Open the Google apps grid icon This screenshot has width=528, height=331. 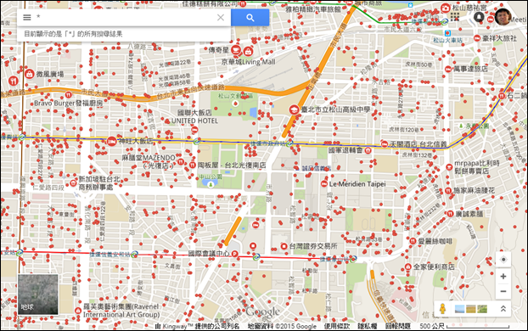click(455, 16)
